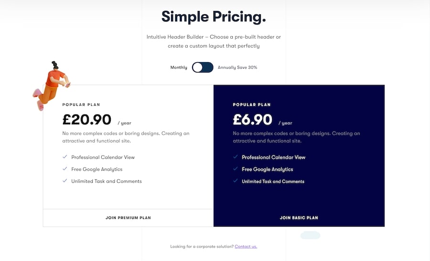Click checkmark beside Professional Calendar View in dark card

(x=235, y=157)
